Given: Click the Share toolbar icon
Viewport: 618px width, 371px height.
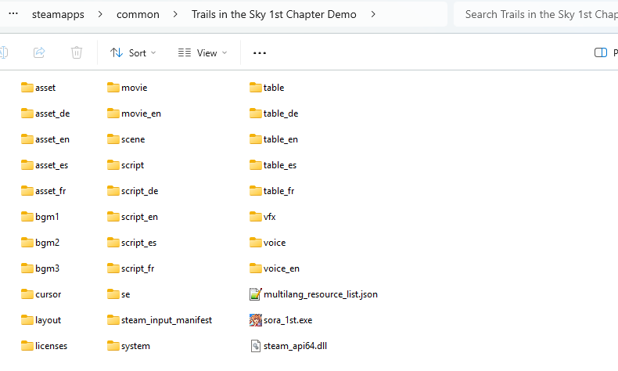Looking at the screenshot, I should 39,52.
